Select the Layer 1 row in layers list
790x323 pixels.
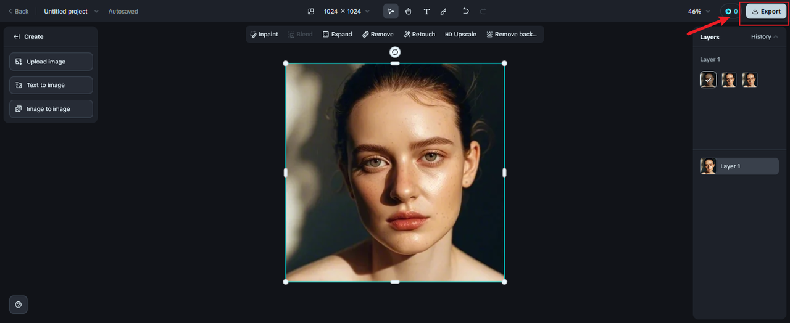tap(739, 166)
